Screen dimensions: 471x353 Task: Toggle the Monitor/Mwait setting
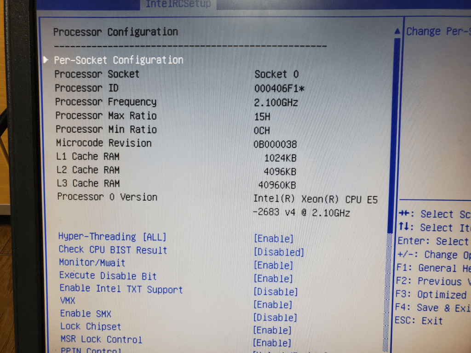pos(273,265)
